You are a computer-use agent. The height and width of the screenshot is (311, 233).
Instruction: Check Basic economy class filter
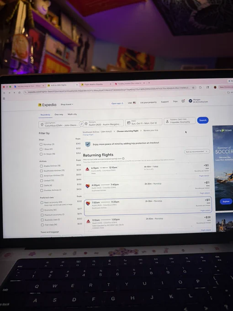coord(42,203)
